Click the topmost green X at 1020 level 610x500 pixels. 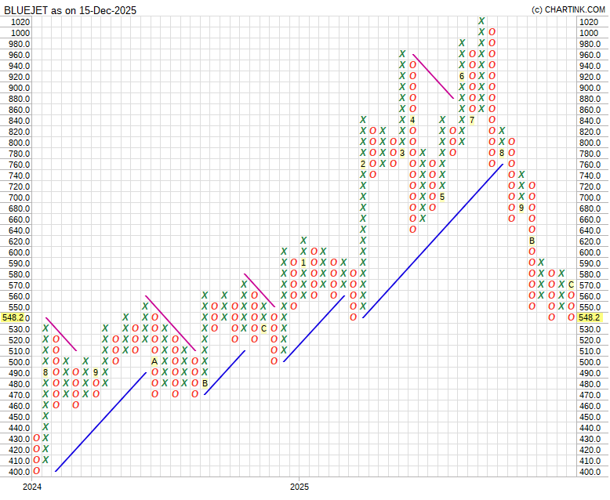coord(481,21)
